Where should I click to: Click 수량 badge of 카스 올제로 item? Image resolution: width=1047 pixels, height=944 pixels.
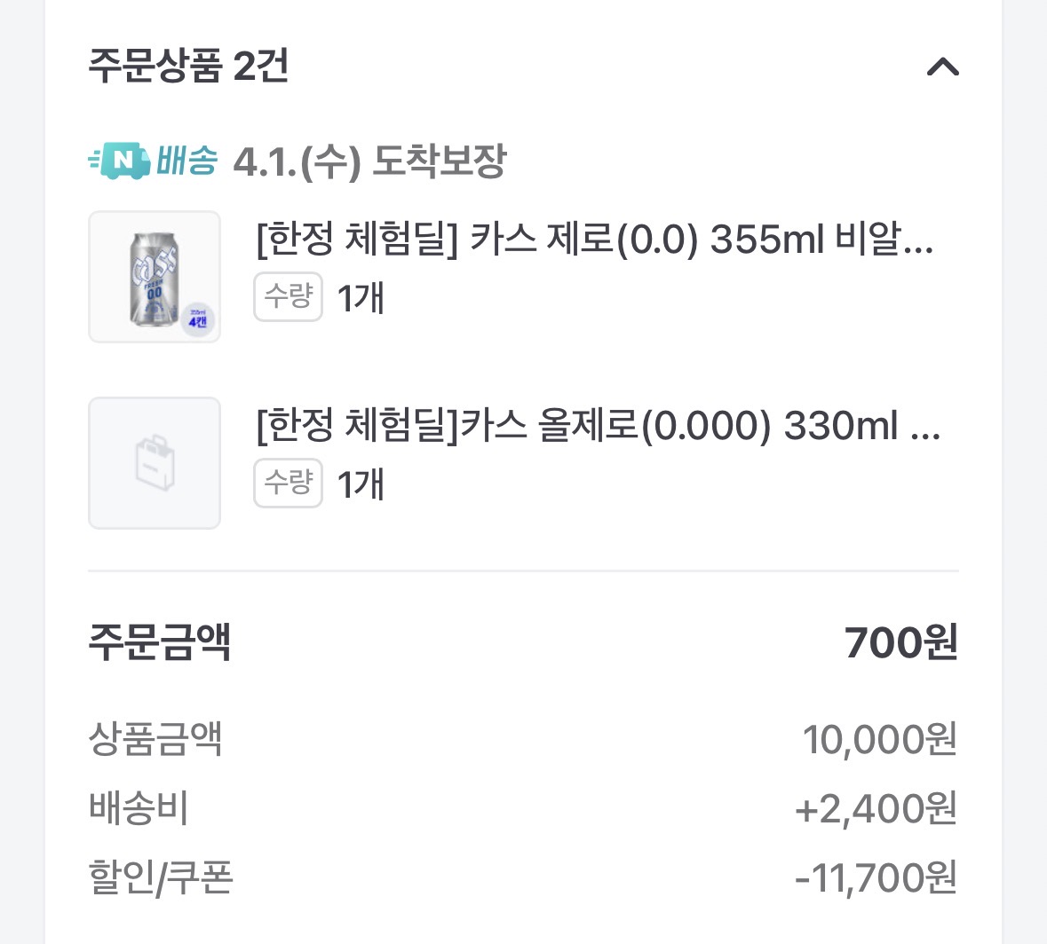pos(288,483)
